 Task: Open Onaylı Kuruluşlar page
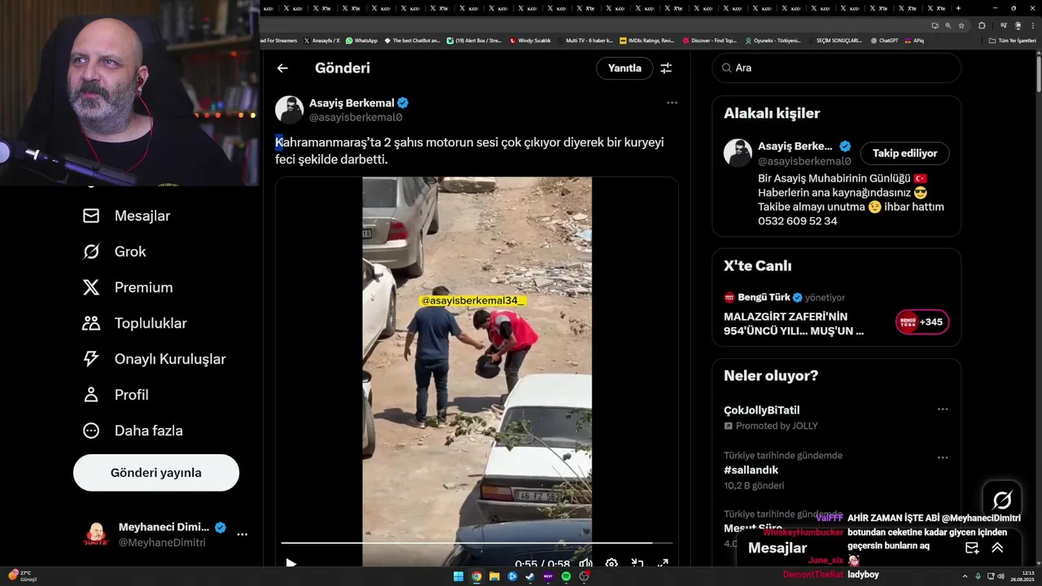(x=154, y=359)
